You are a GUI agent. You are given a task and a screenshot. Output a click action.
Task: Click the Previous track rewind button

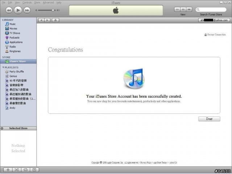click(x=9, y=10)
